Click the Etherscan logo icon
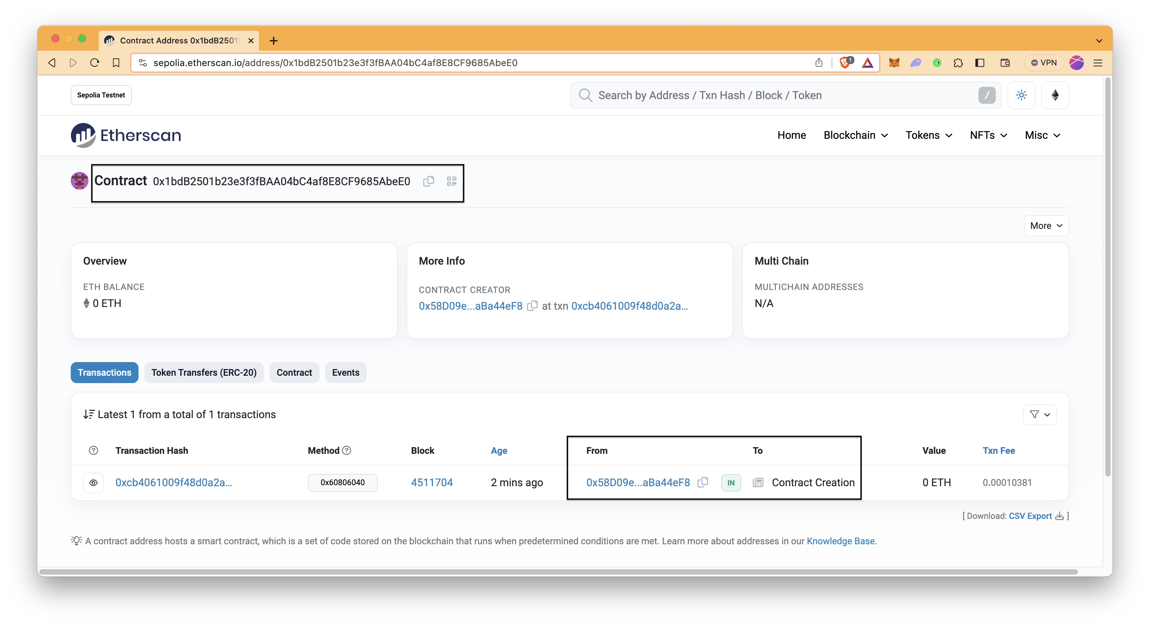The height and width of the screenshot is (626, 1150). tap(83, 135)
